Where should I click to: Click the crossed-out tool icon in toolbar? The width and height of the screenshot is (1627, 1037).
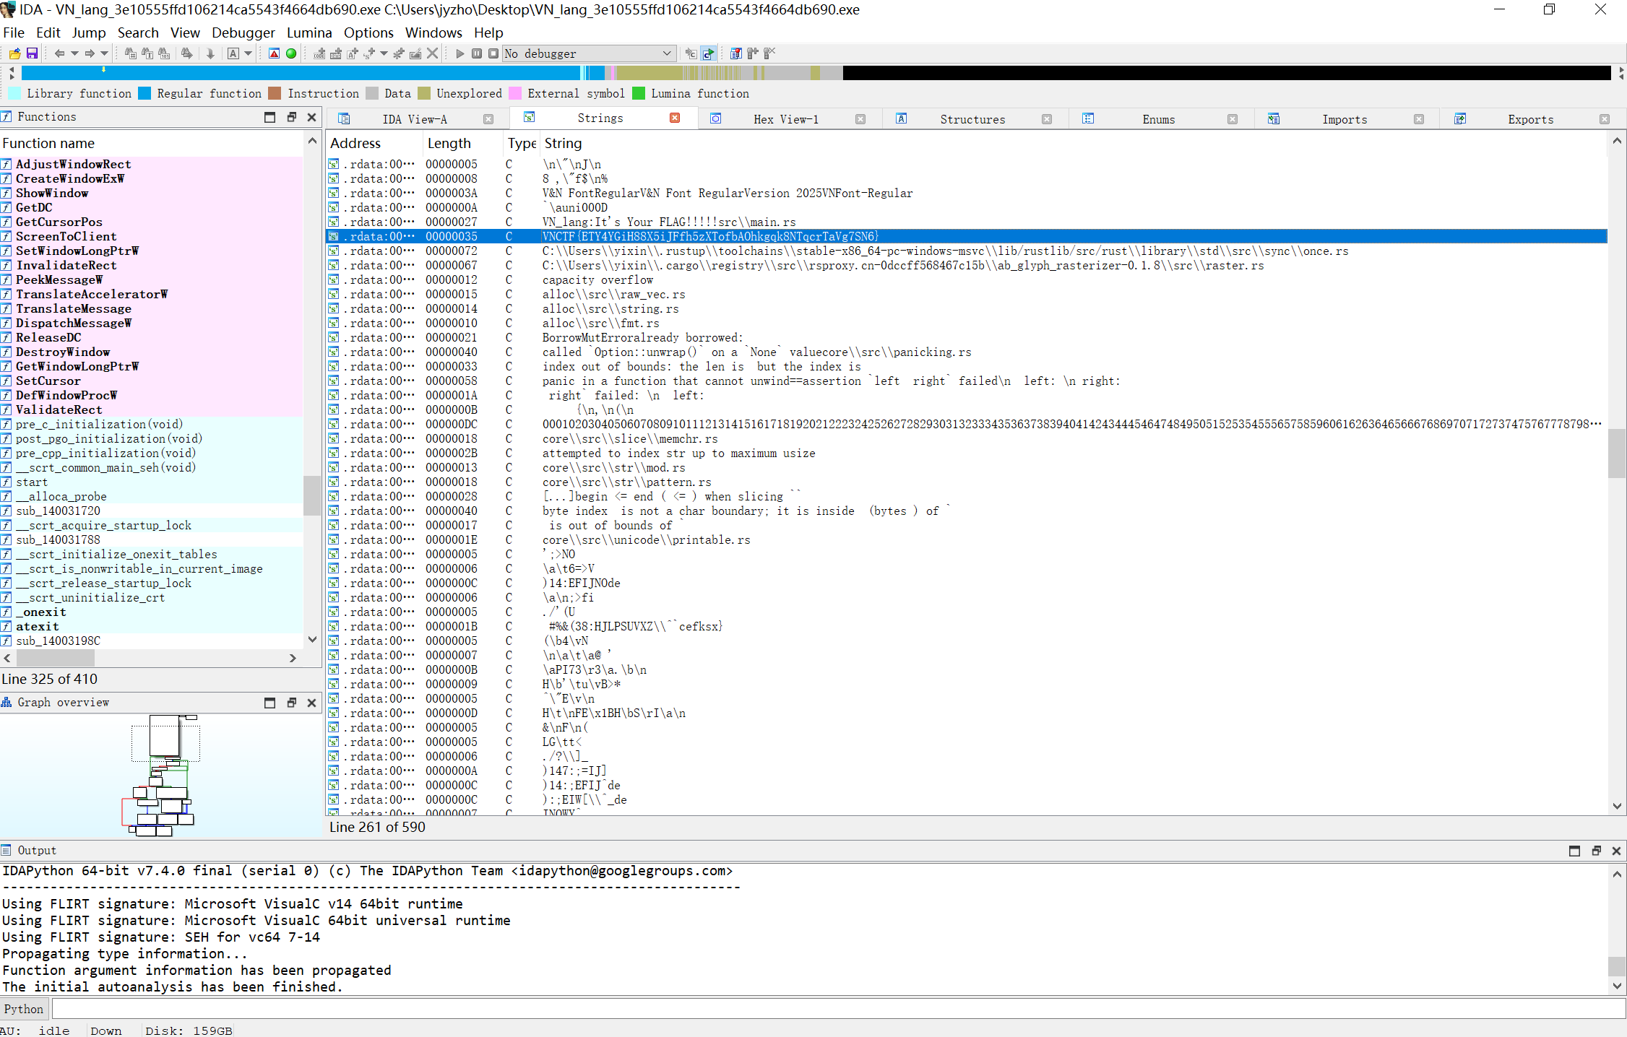[769, 53]
